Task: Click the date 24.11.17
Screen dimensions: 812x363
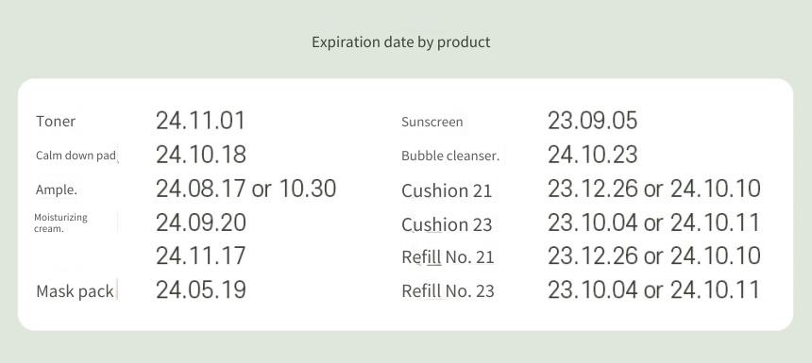Action: (200, 256)
